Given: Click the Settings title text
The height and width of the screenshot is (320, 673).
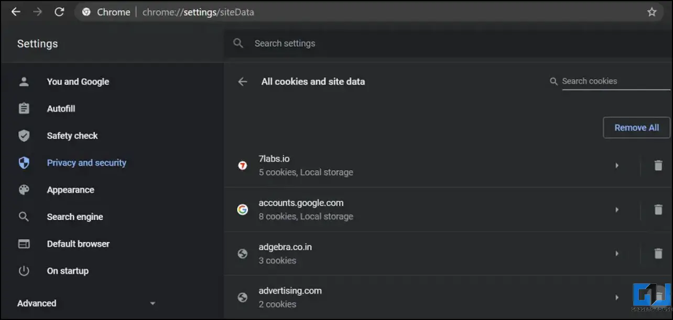Looking at the screenshot, I should pos(37,44).
